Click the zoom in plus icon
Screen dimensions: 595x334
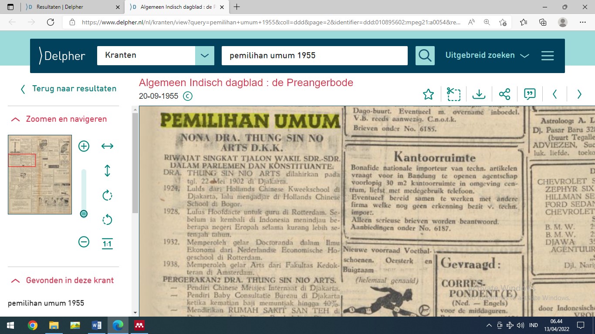(84, 146)
